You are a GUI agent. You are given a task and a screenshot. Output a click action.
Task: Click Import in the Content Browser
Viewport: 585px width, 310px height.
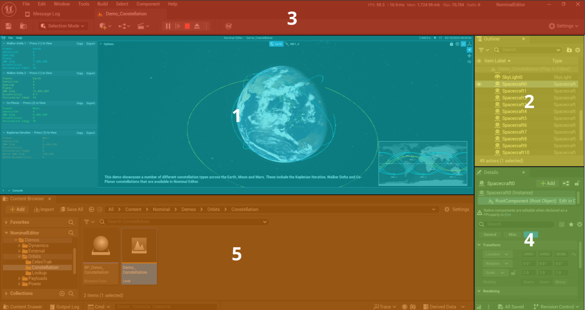tap(44, 209)
